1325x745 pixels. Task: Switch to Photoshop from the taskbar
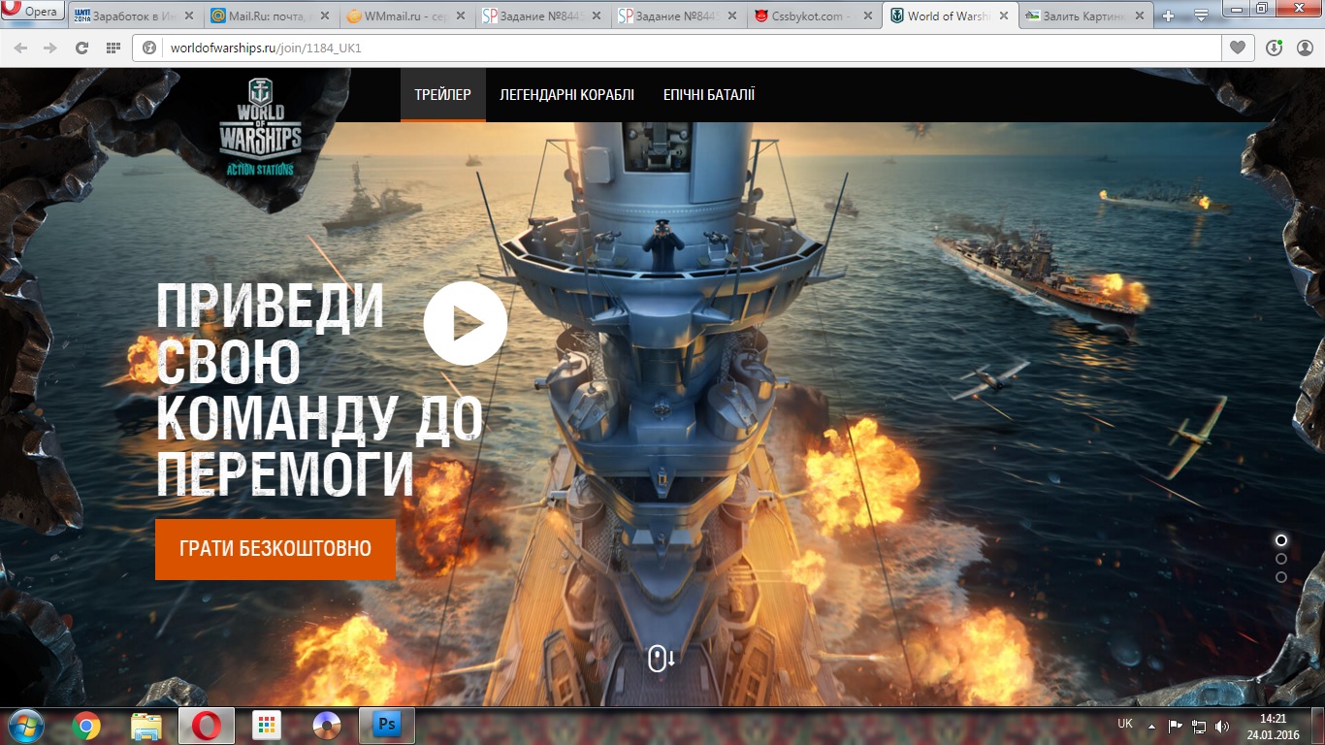coord(387,726)
